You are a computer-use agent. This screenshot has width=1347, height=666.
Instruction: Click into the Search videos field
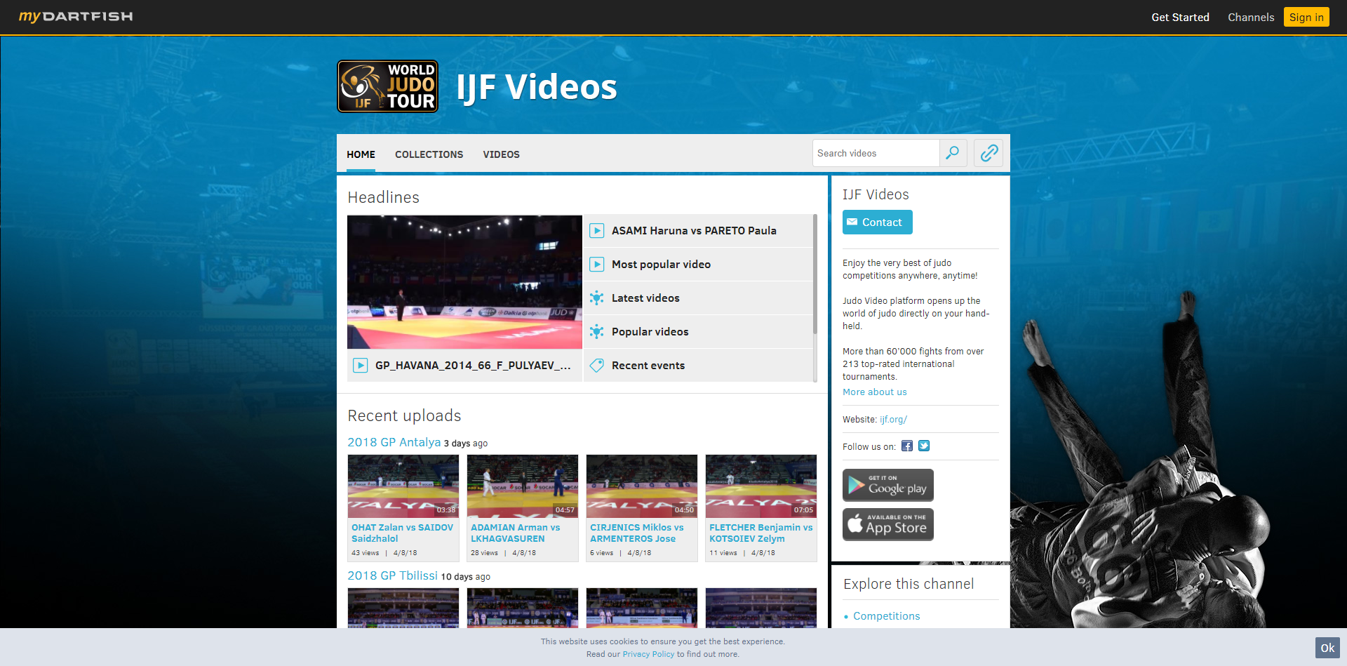pyautogui.click(x=876, y=153)
